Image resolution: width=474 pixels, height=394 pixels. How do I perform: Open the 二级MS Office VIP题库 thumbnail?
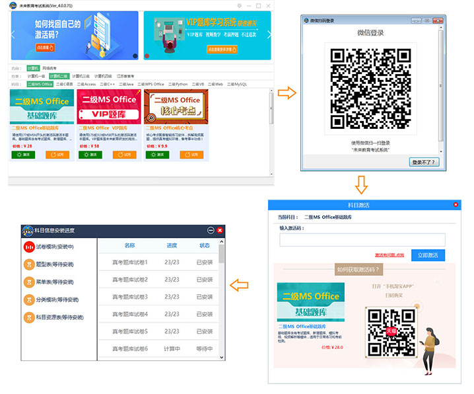pyautogui.click(x=109, y=106)
